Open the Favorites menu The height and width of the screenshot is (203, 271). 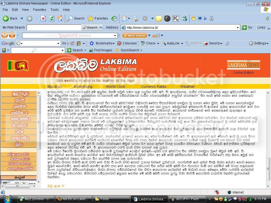[x=40, y=10]
